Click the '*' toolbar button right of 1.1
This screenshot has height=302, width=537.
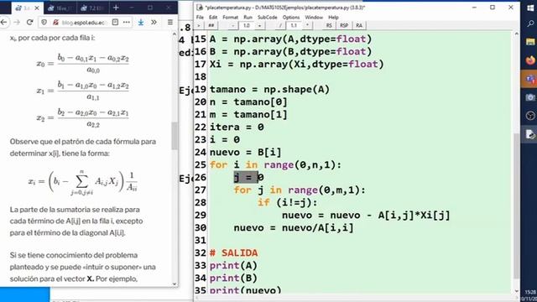click(307, 25)
